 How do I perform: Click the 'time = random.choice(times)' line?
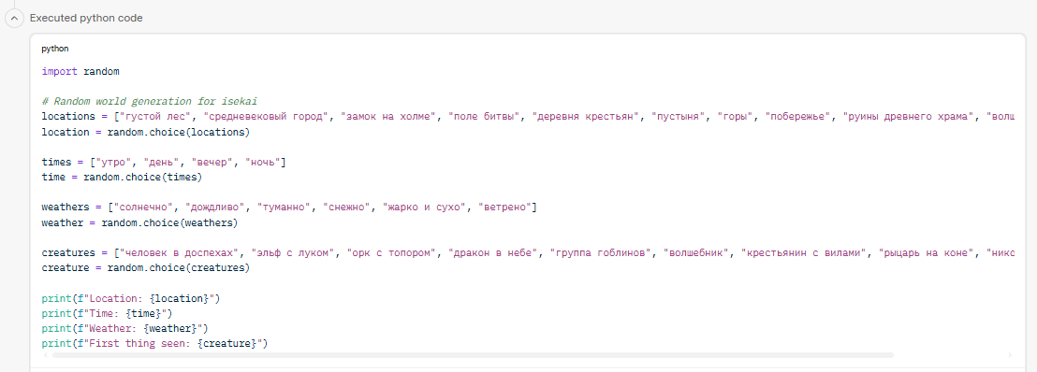tap(122, 177)
